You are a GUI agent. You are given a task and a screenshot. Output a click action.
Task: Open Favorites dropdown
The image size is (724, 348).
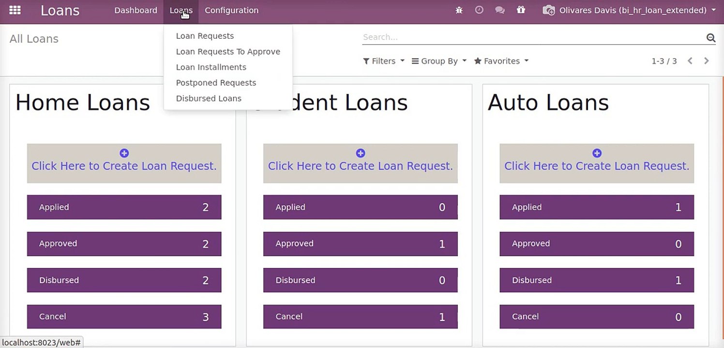click(x=501, y=61)
